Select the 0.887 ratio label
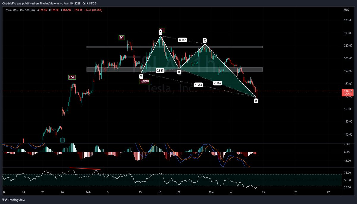 160,71
